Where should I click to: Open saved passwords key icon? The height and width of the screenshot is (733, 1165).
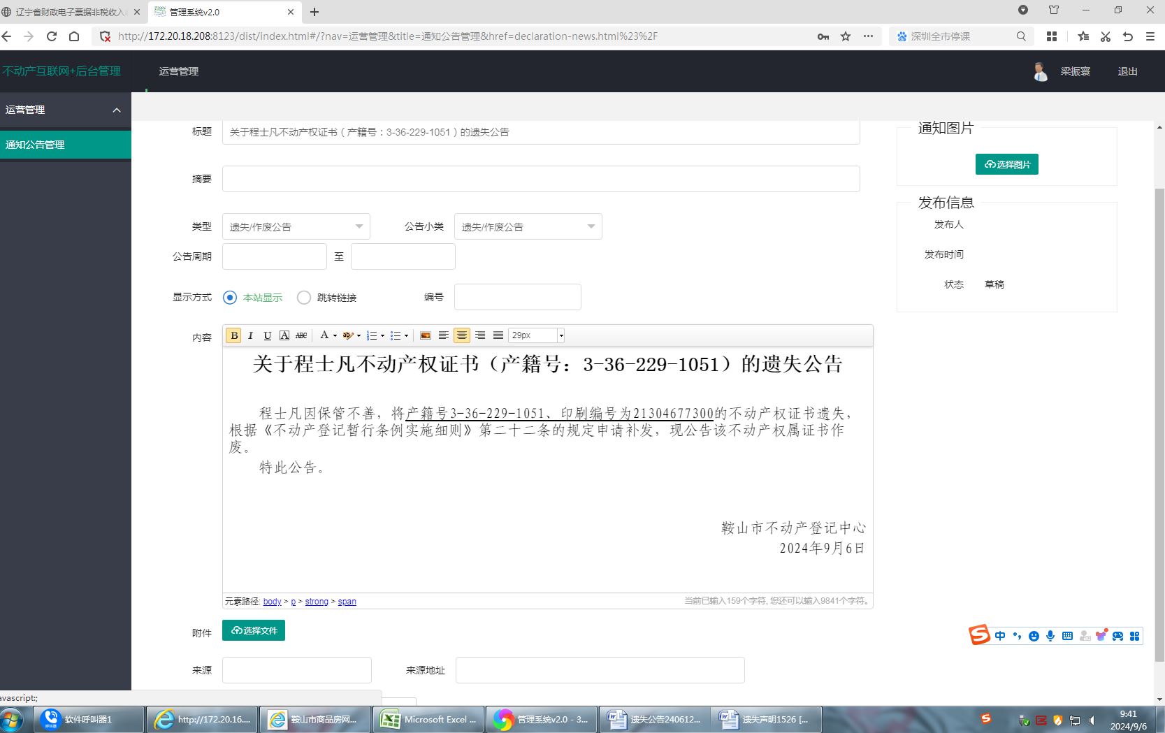tap(823, 36)
